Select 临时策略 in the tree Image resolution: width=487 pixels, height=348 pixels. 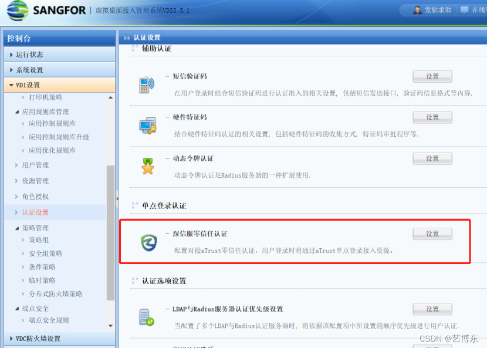42,281
